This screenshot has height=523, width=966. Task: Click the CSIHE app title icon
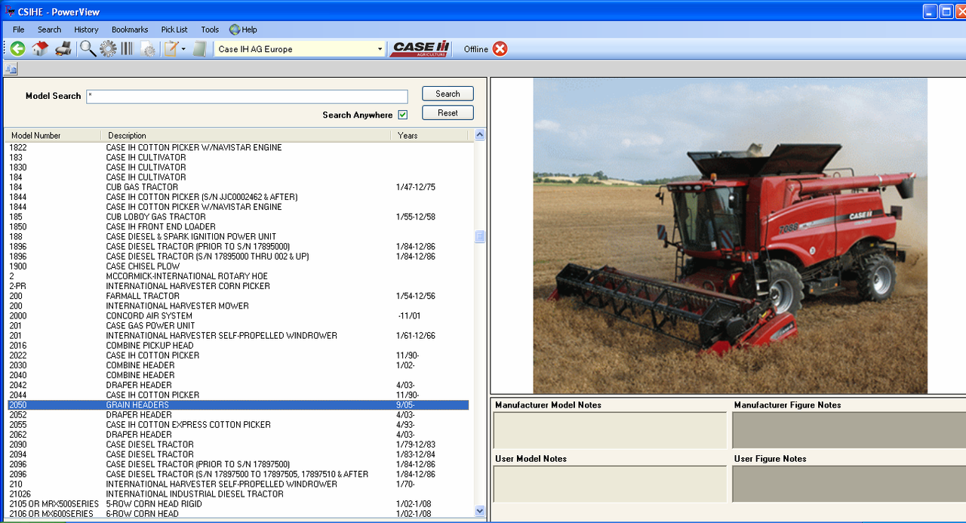click(x=9, y=11)
